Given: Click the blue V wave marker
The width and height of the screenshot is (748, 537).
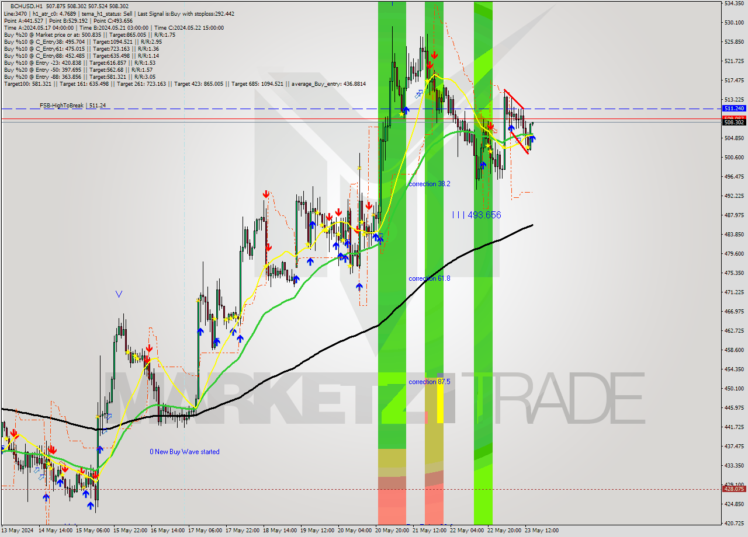Looking at the screenshot, I should coord(119,294).
